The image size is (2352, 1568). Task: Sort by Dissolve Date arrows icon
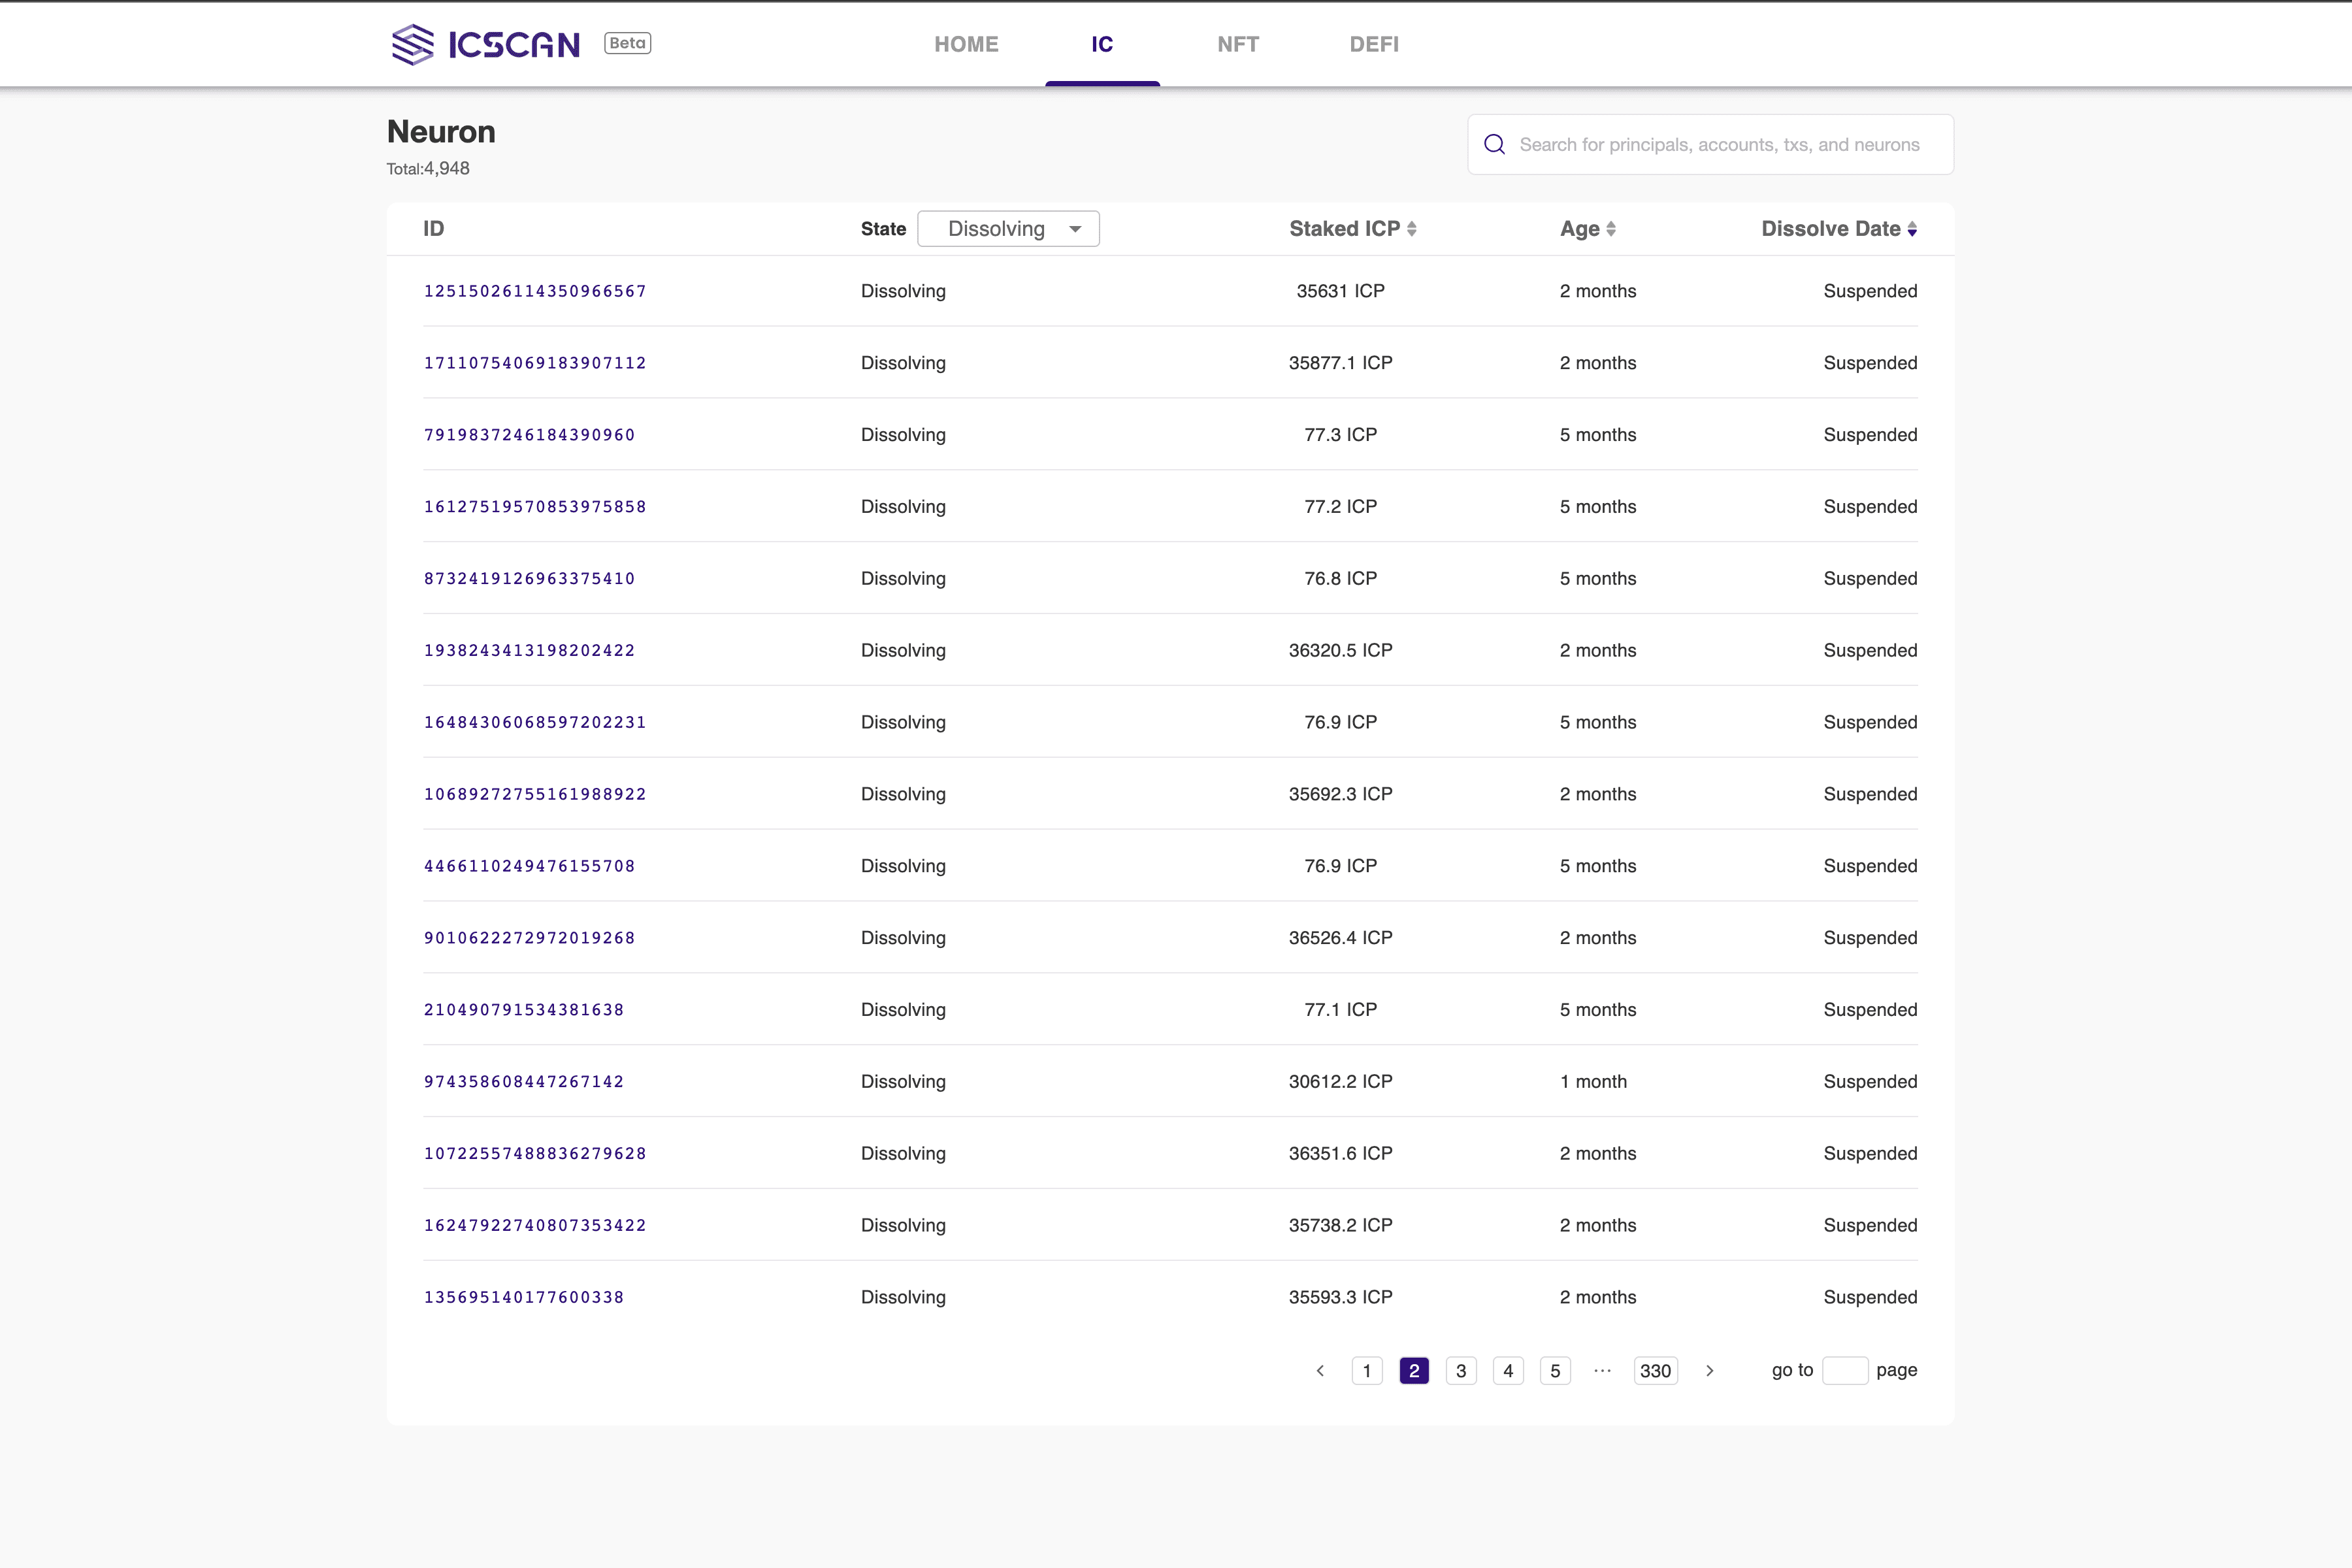coord(1911,229)
